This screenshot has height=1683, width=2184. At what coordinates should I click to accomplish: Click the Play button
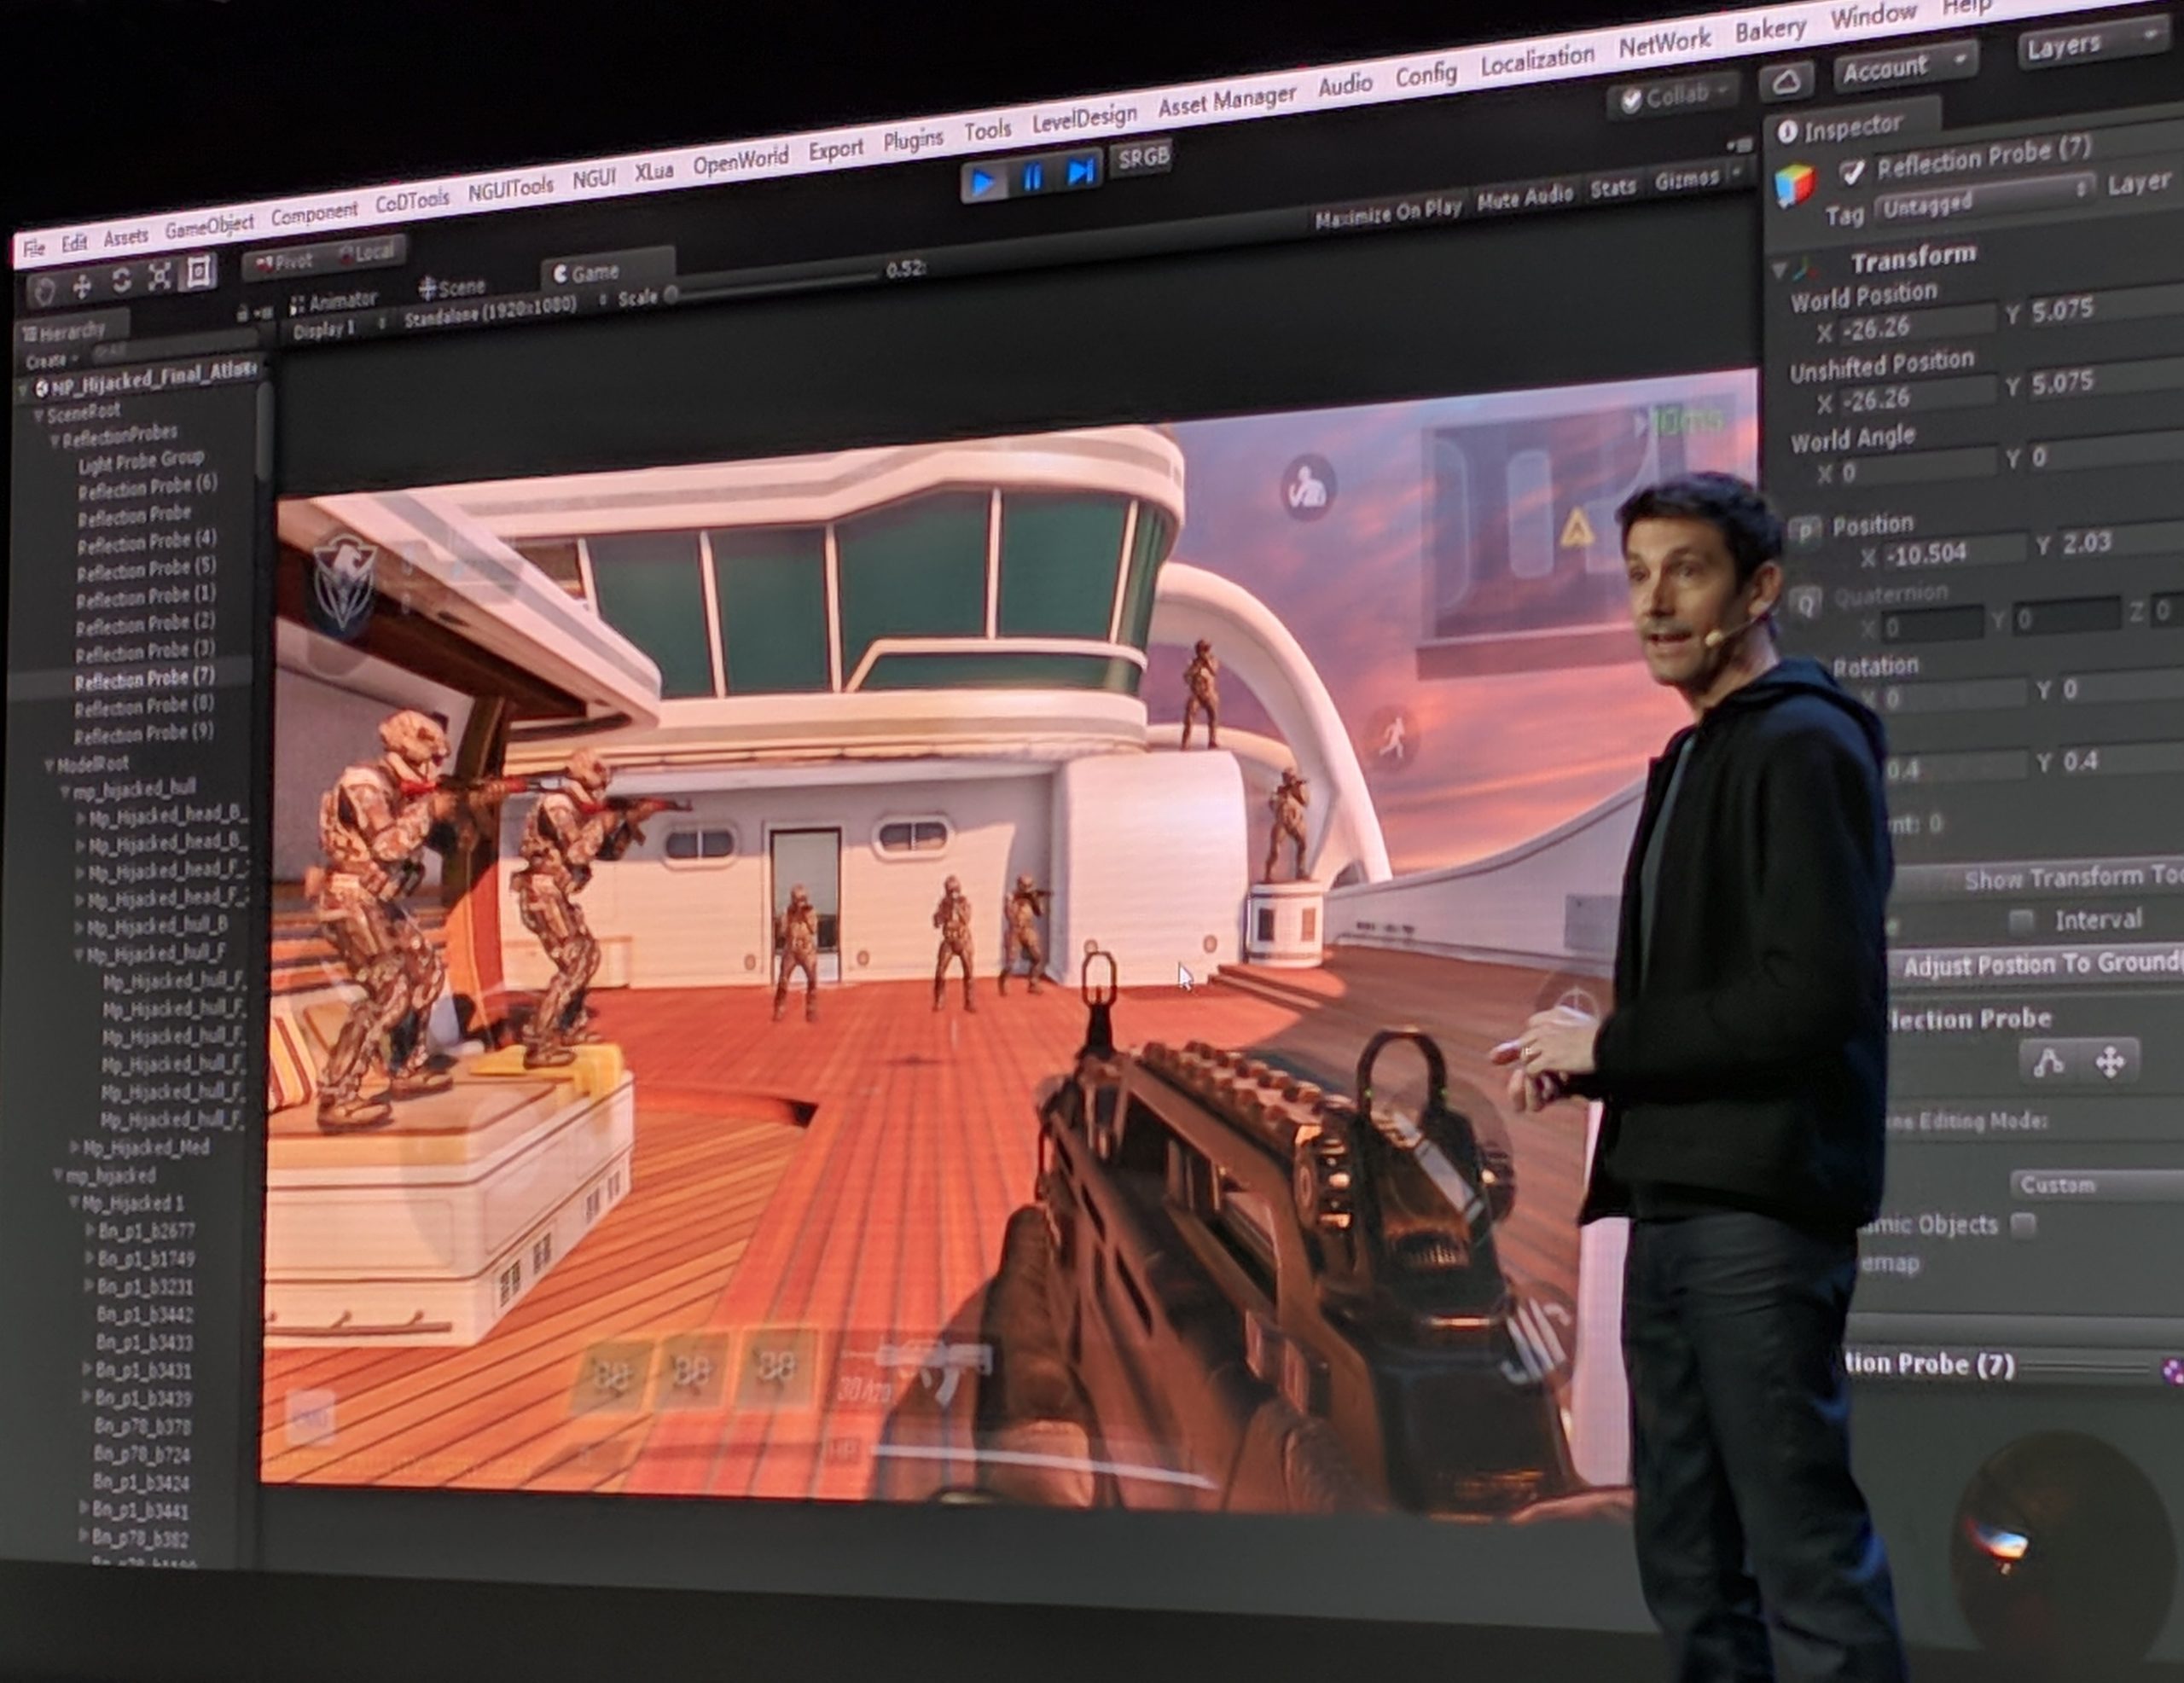(983, 182)
